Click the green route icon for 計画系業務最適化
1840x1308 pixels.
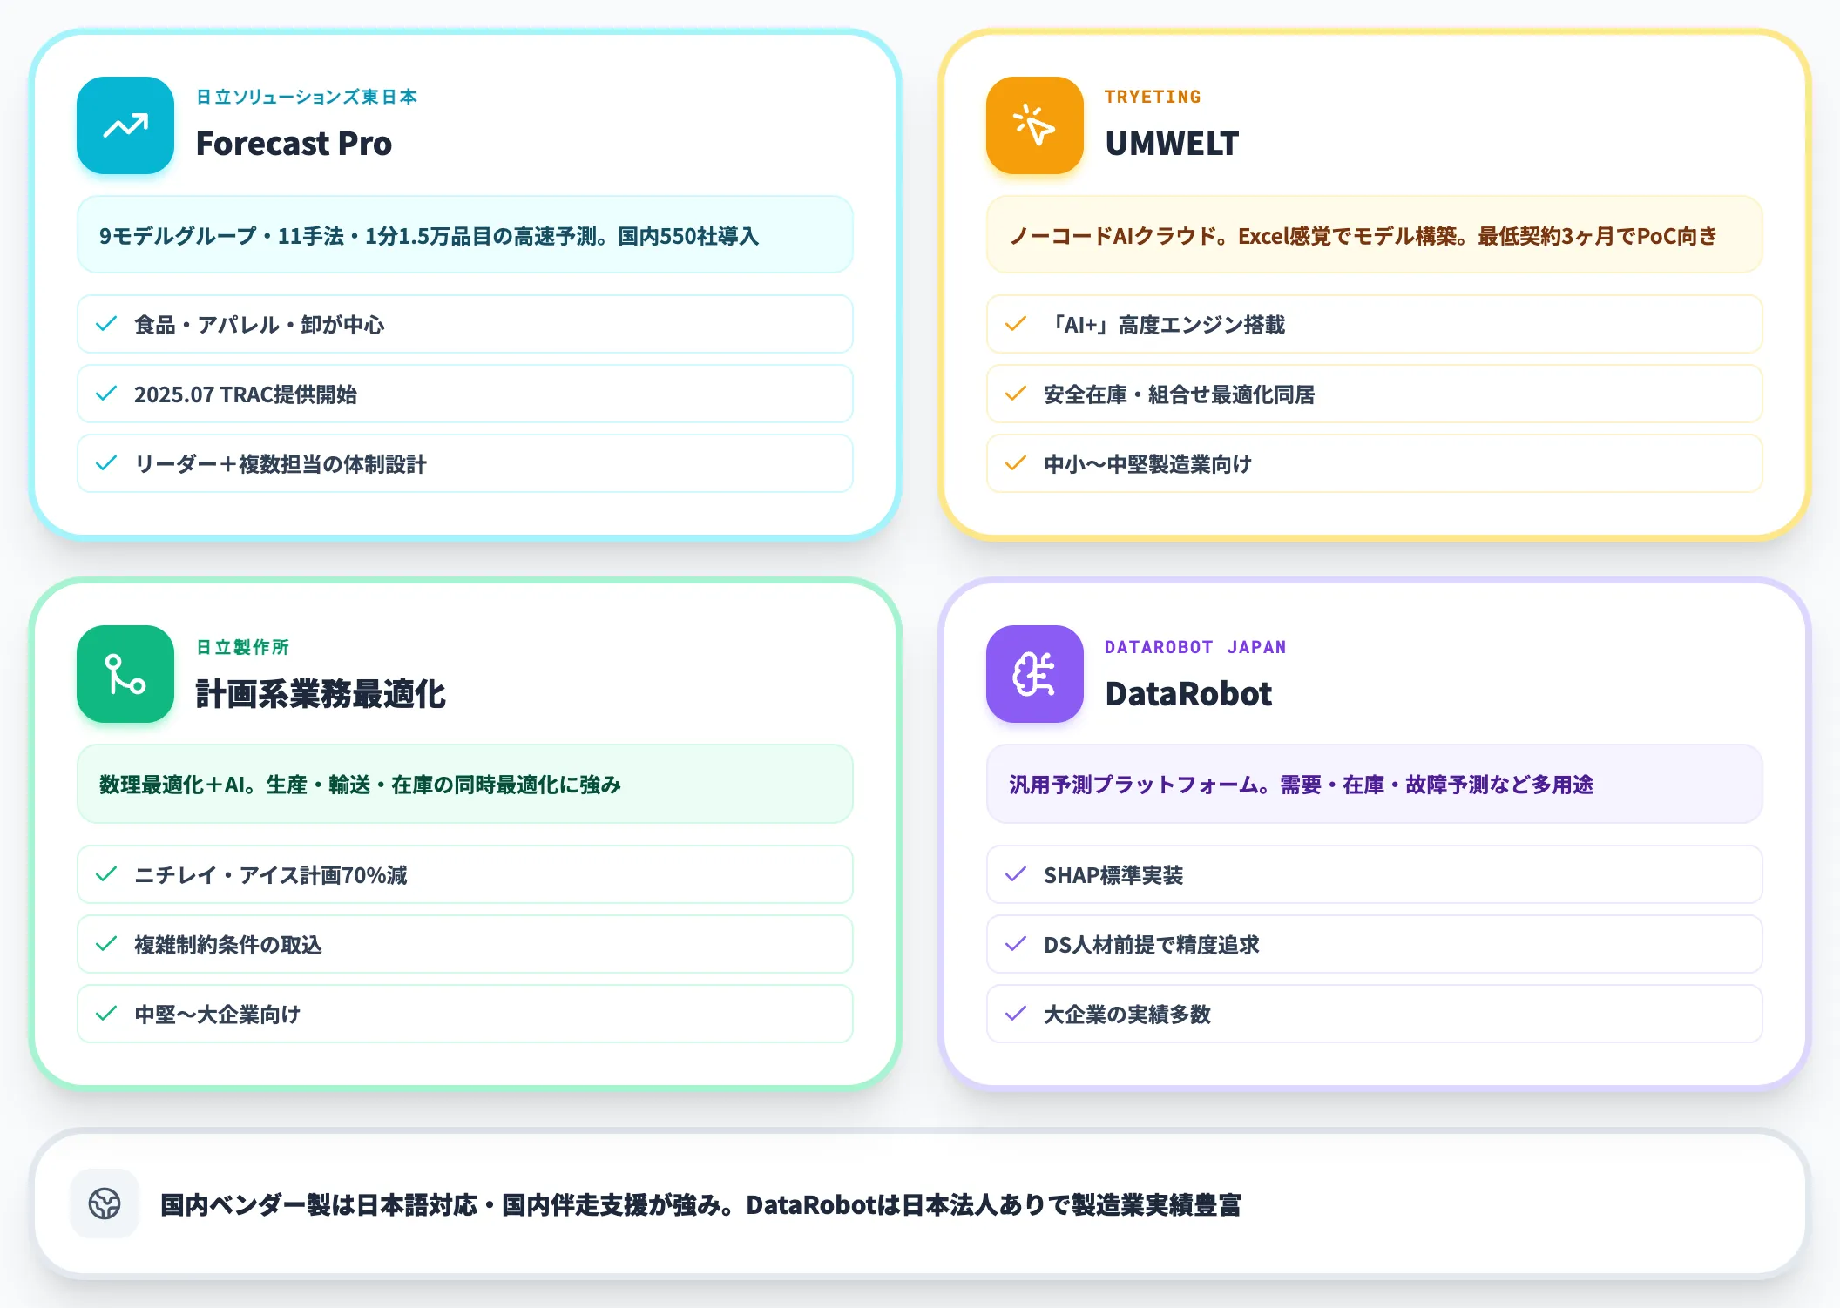pyautogui.click(x=125, y=674)
